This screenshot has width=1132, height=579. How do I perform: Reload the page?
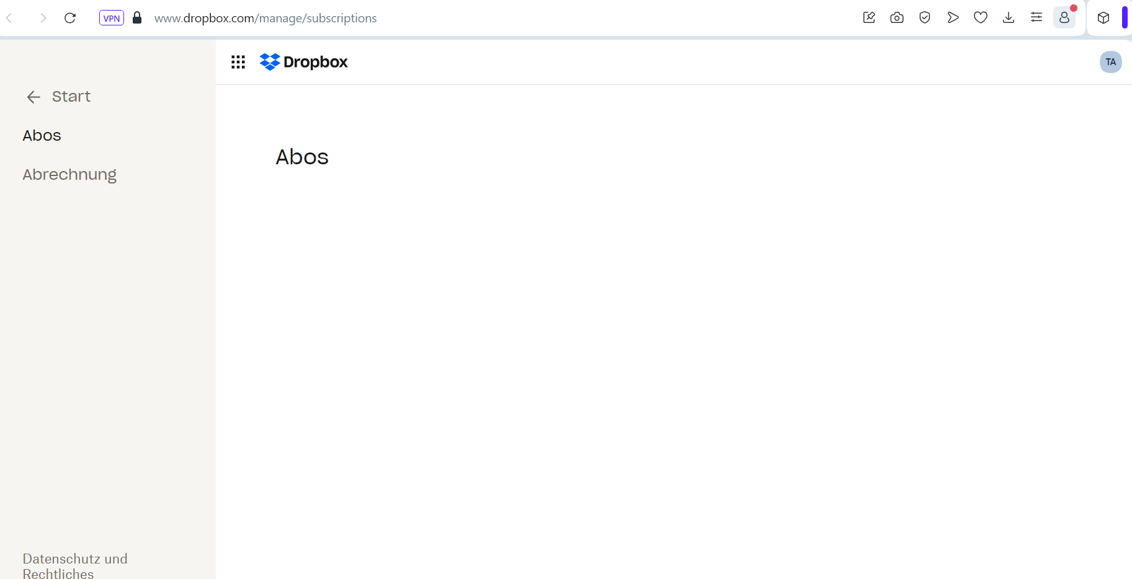click(x=70, y=18)
